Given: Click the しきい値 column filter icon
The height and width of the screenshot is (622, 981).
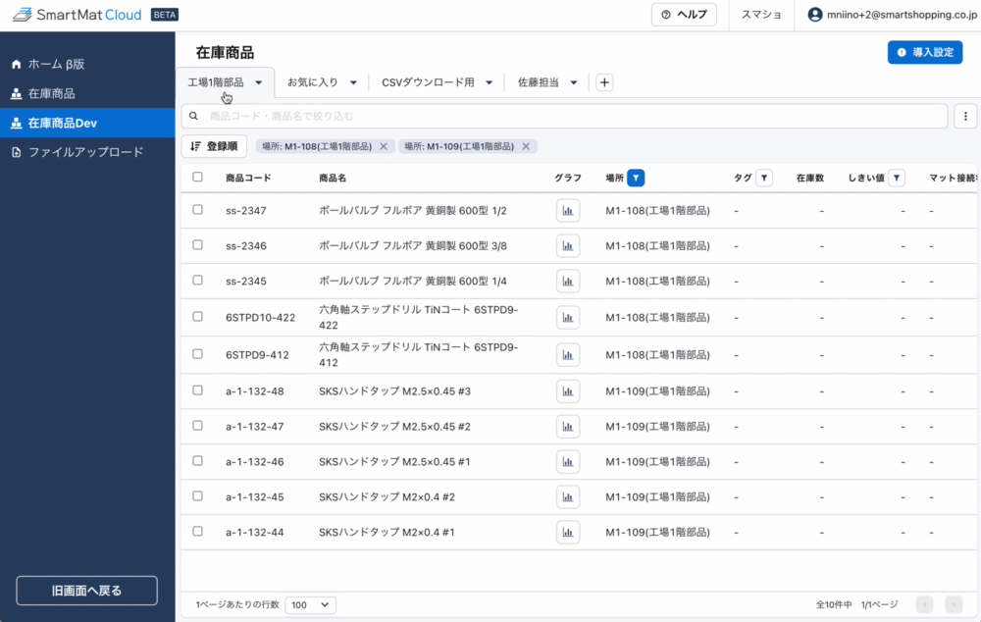Looking at the screenshot, I should coord(897,178).
